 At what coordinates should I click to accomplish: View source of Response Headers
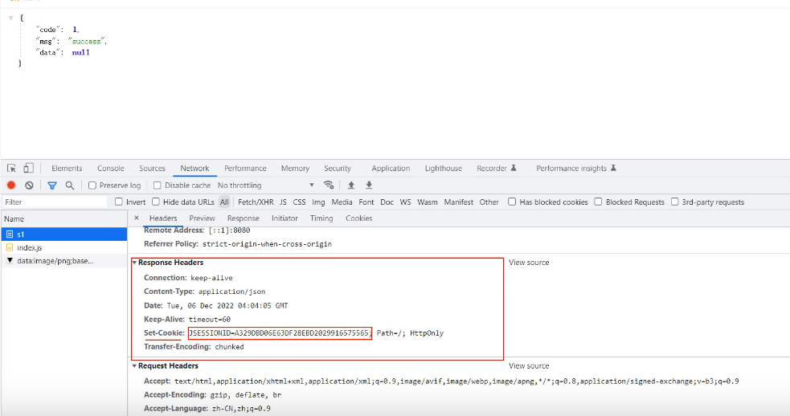[529, 263]
